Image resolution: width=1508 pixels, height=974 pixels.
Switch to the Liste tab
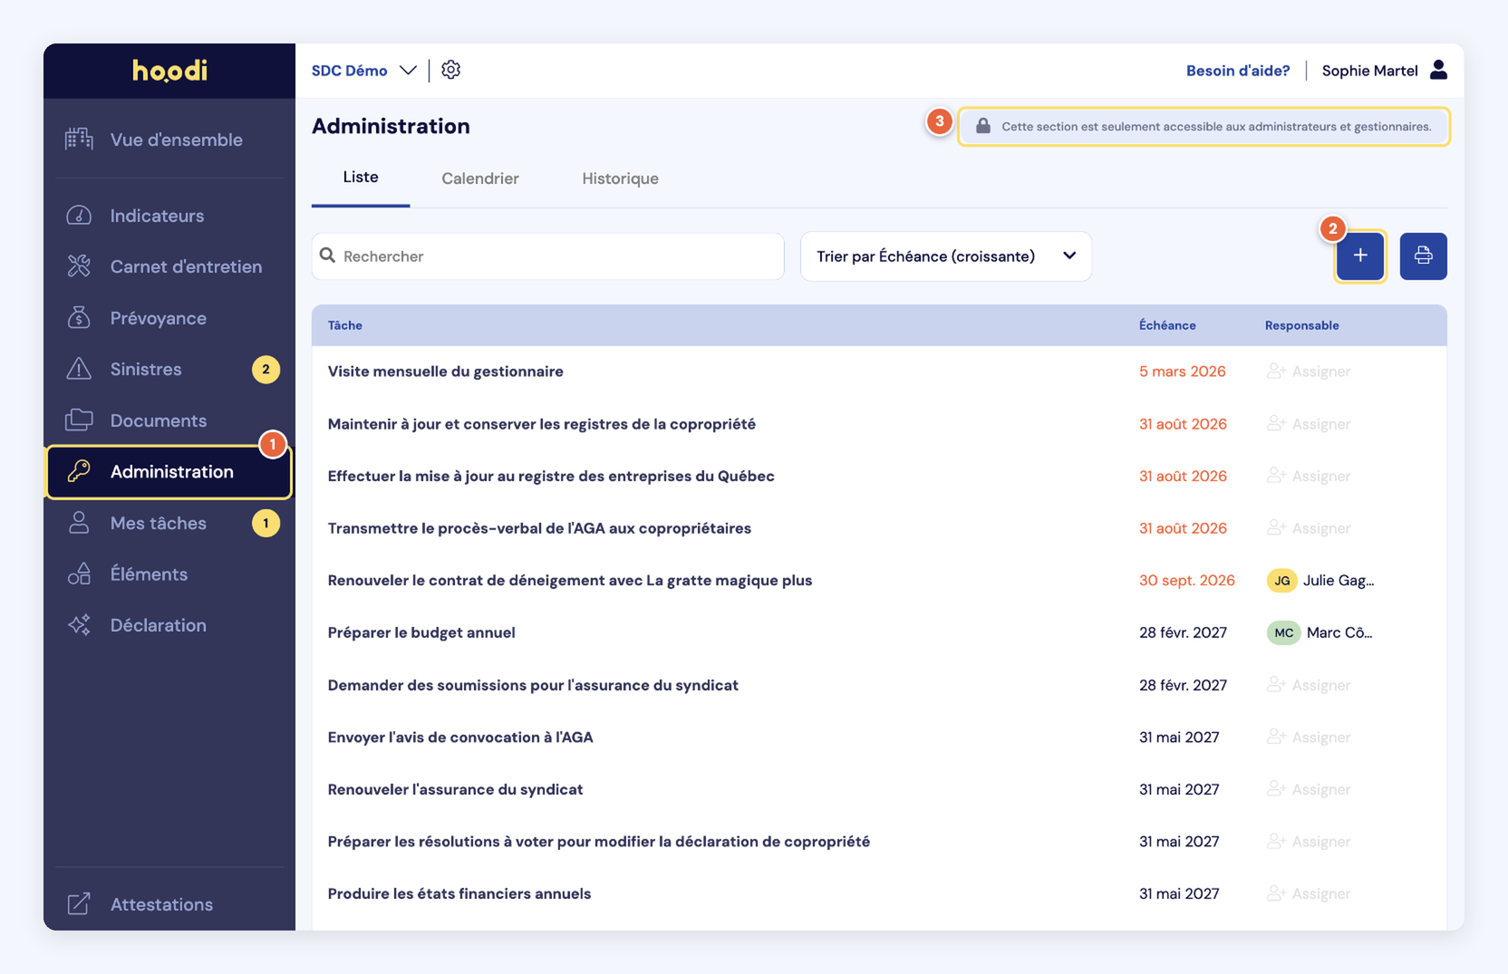pyautogui.click(x=361, y=178)
